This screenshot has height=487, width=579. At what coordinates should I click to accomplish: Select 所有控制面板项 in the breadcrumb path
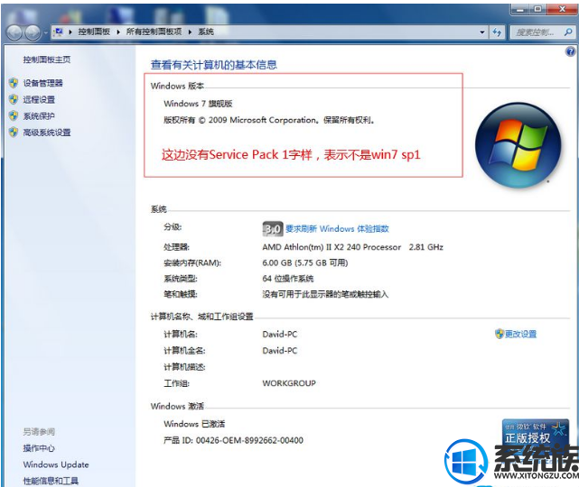(x=154, y=32)
